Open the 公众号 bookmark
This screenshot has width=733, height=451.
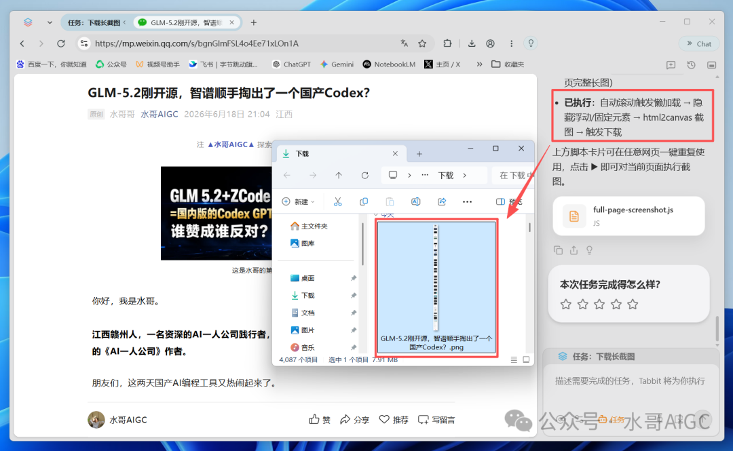(x=111, y=64)
